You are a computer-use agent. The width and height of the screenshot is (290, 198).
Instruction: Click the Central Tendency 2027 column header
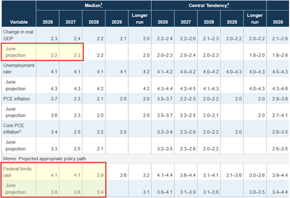click(x=186, y=22)
